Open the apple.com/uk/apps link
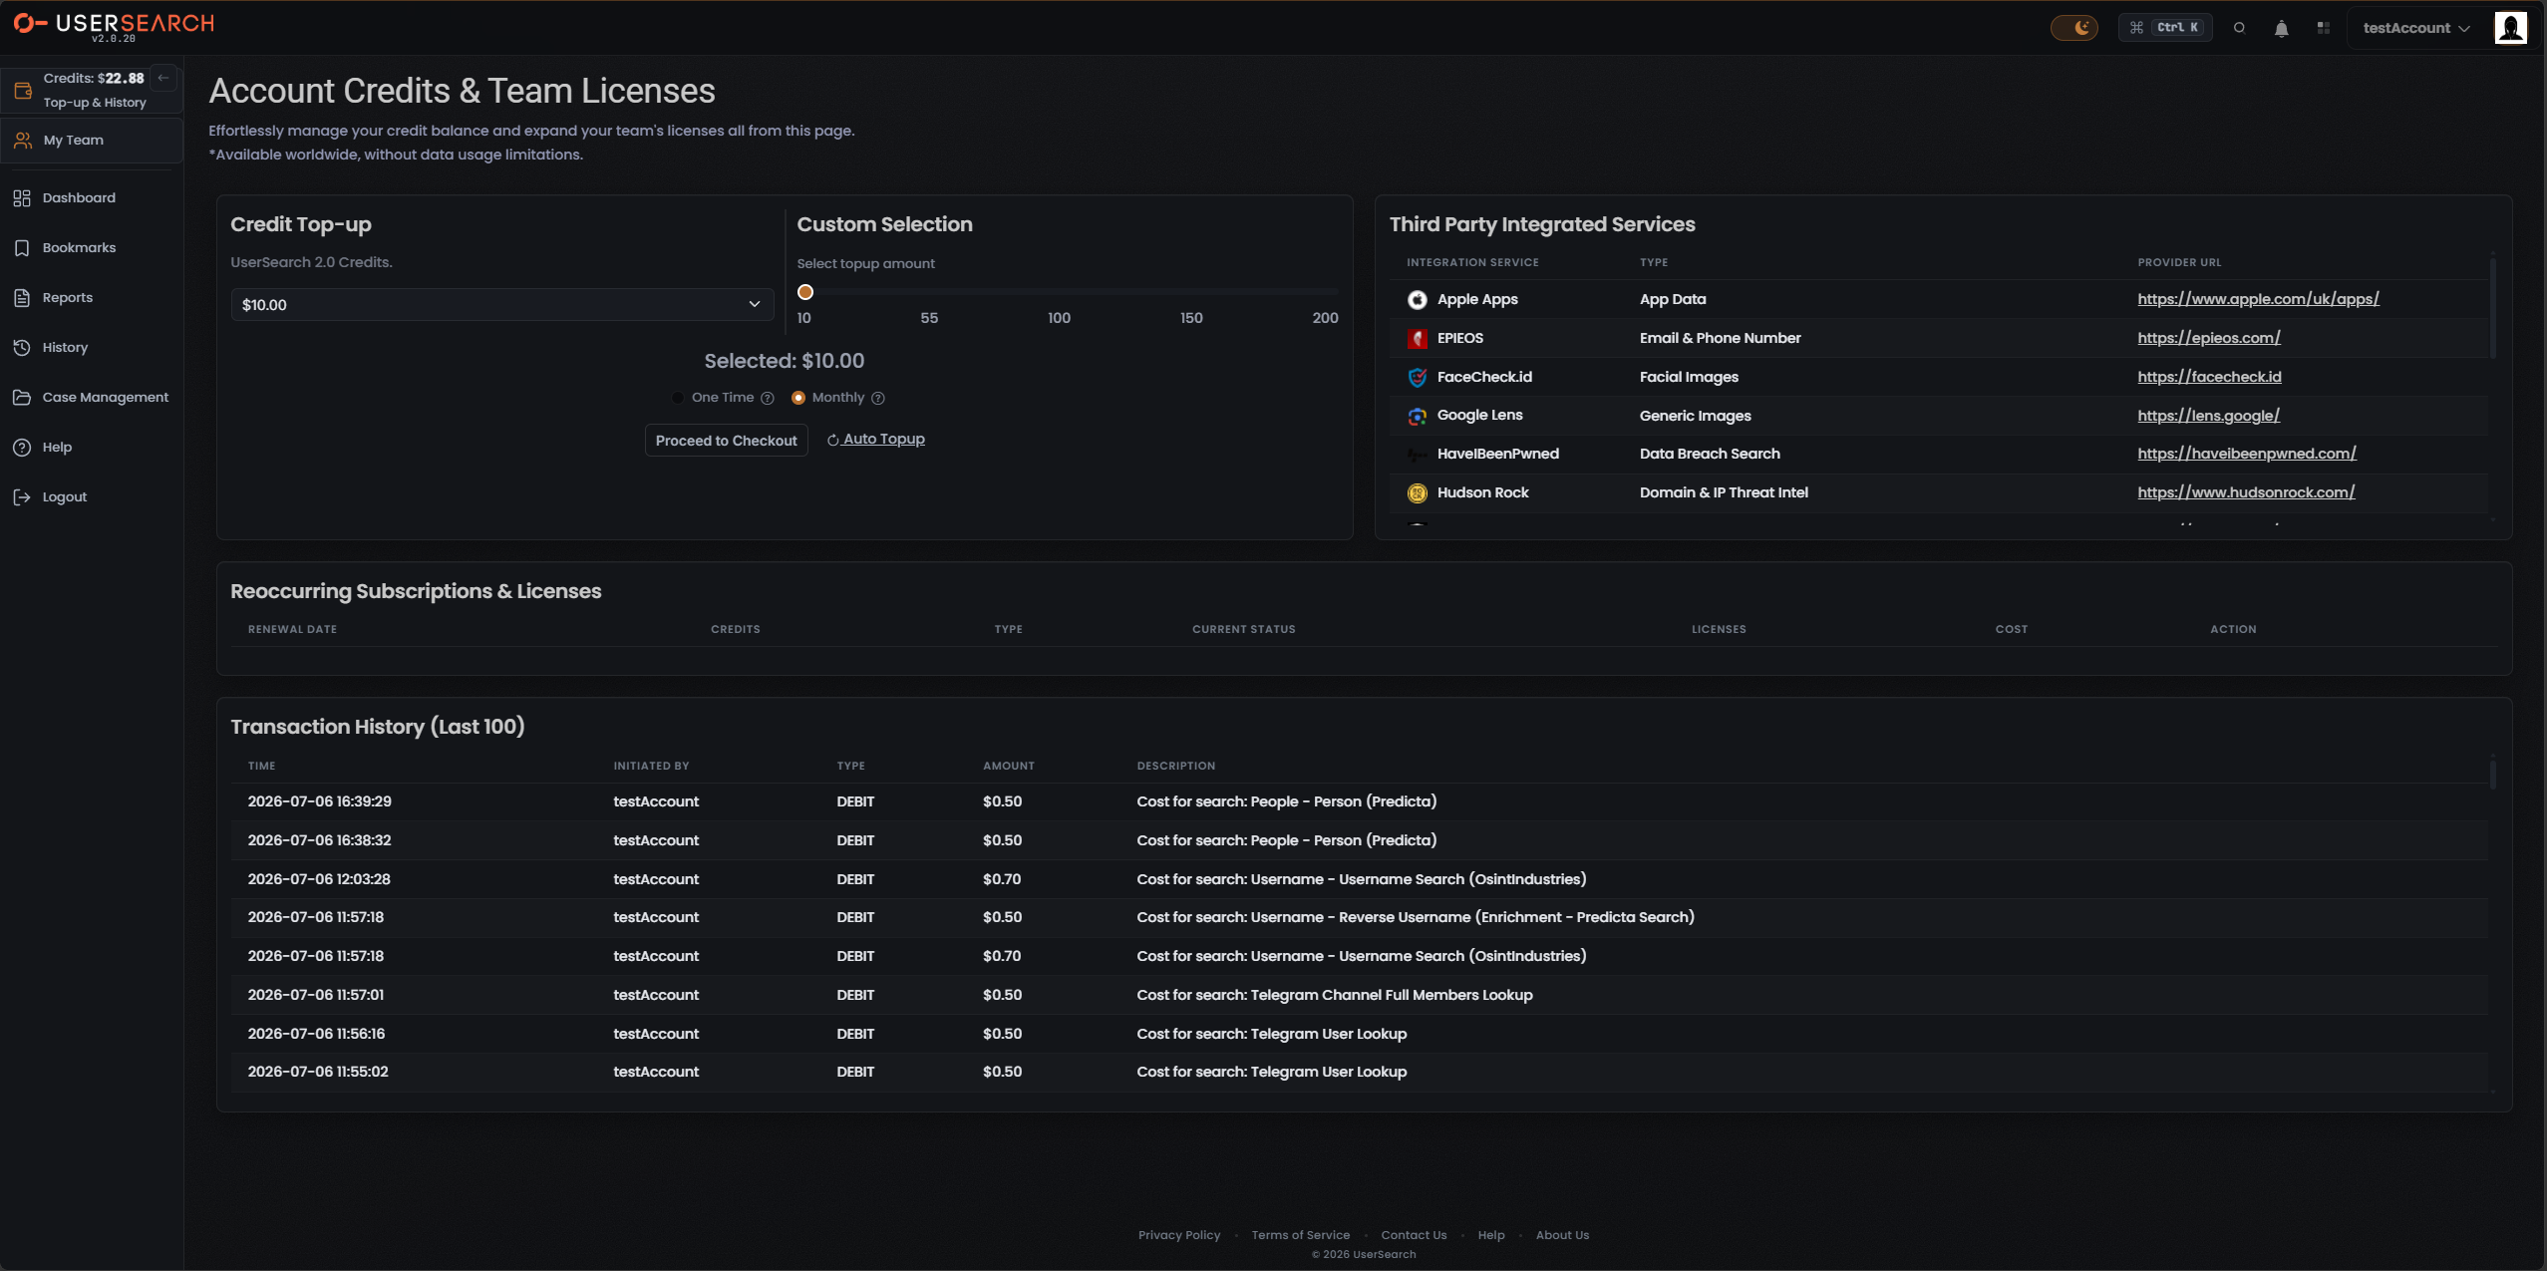Screen dimensions: 2547x1271 point(2258,299)
